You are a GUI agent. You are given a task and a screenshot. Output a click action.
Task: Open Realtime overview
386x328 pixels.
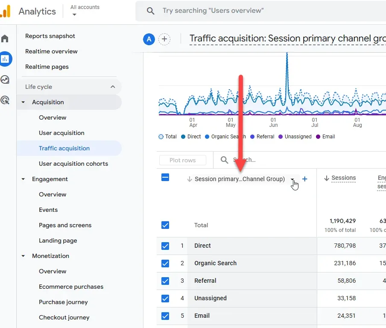(51, 51)
